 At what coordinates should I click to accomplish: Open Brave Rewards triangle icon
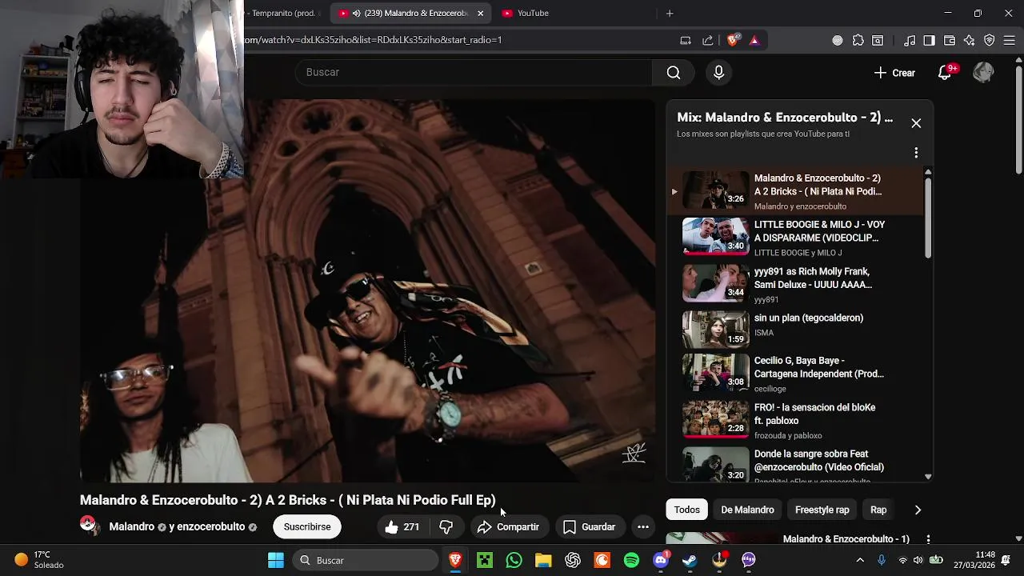coord(754,41)
